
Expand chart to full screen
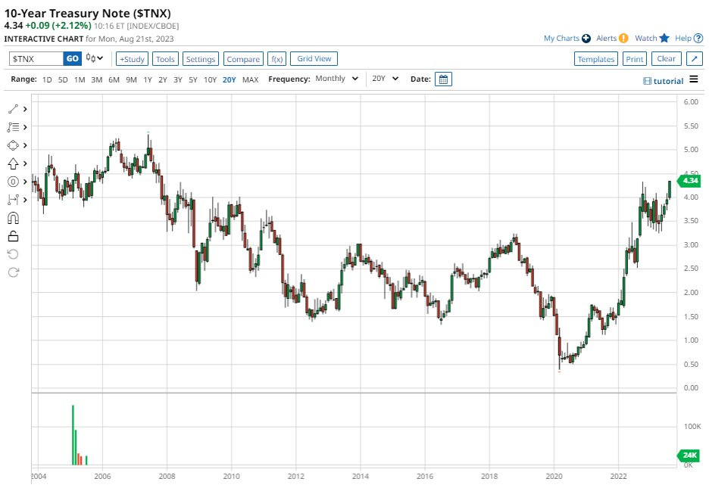[694, 59]
